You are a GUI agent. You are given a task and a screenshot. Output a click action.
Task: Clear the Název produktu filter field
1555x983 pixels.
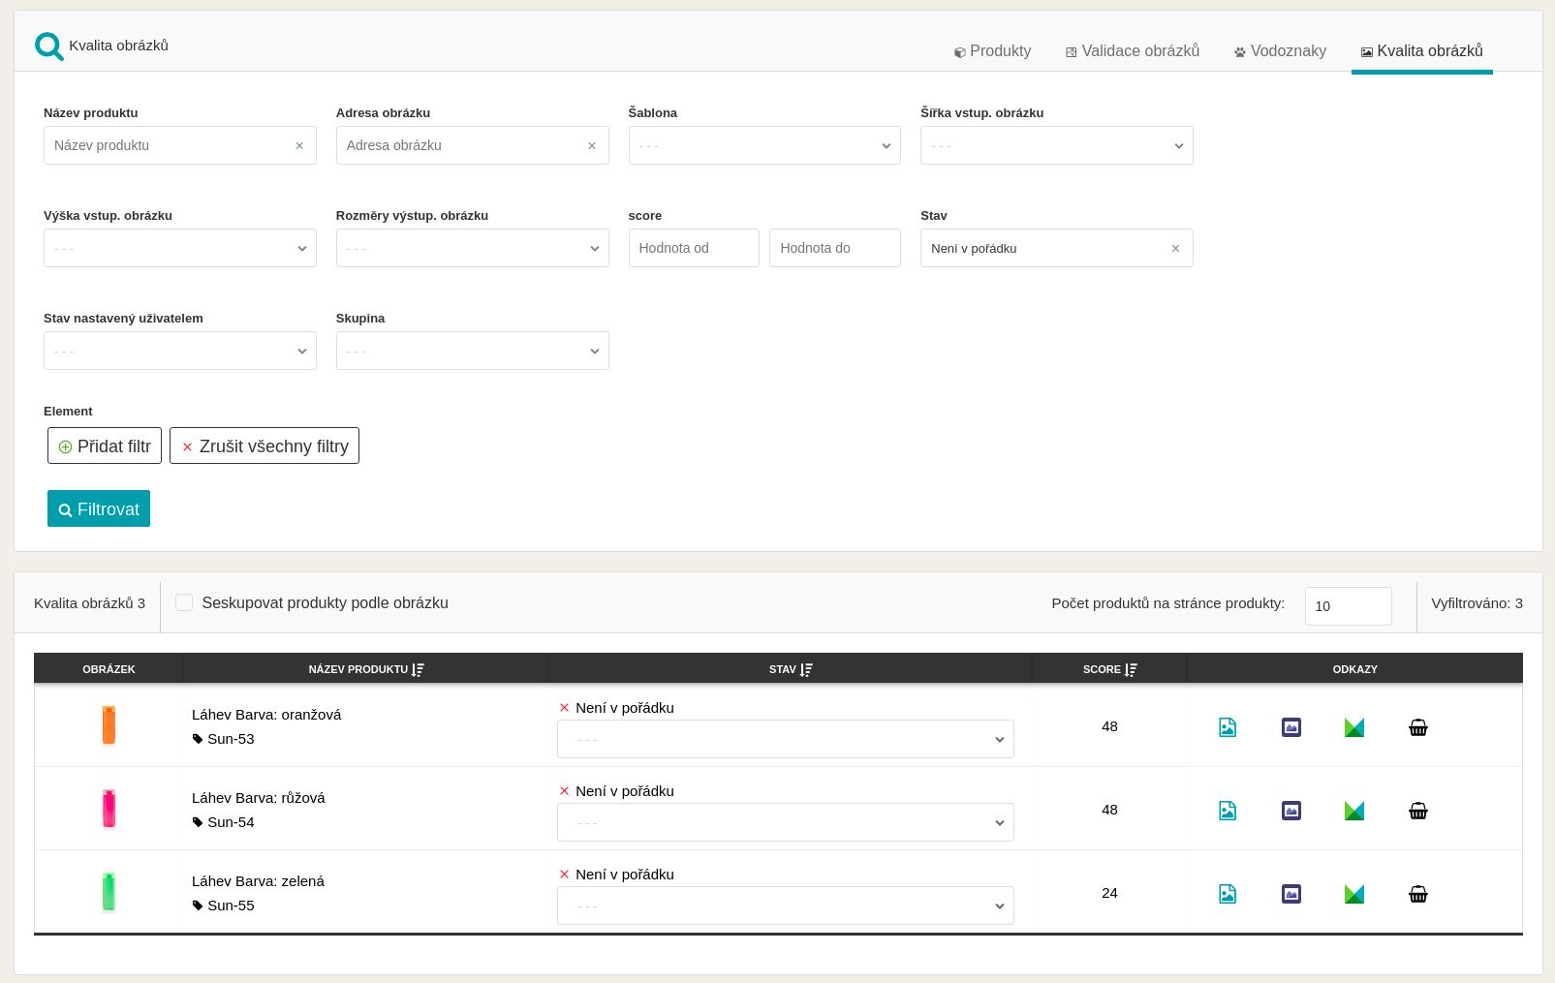(x=299, y=146)
